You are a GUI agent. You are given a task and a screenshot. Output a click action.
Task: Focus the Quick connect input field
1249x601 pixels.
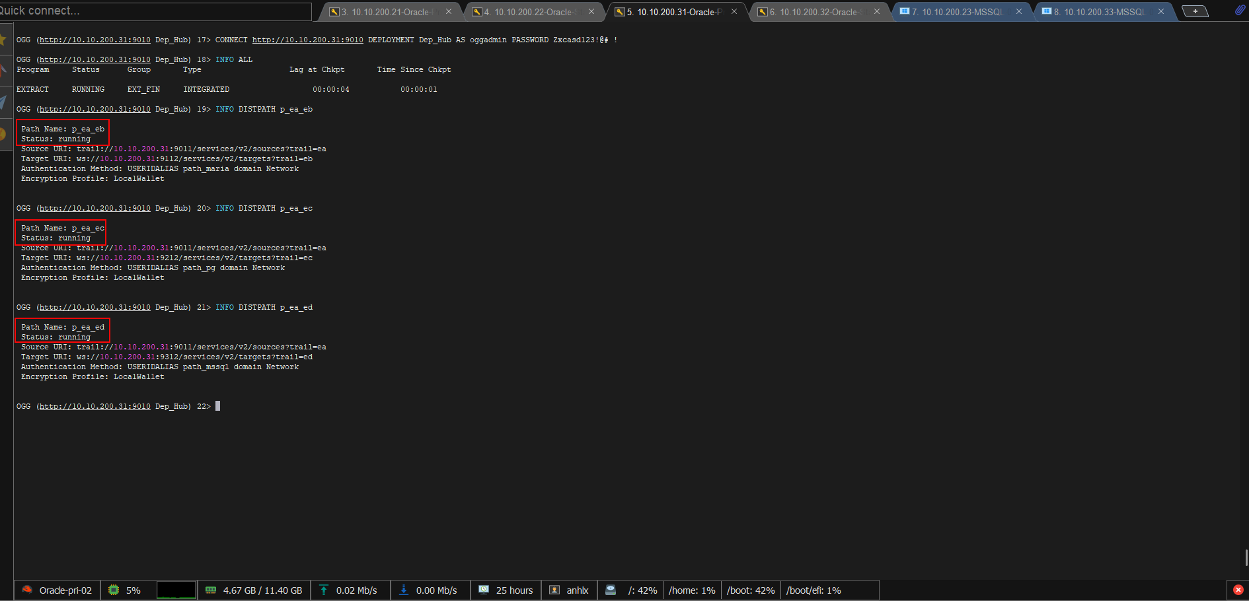pyautogui.click(x=155, y=11)
